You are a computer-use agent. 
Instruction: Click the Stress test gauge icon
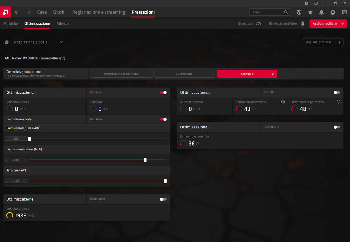[258, 24]
